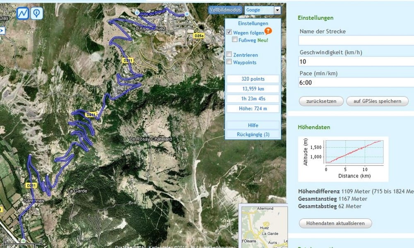Click the Fußweg Neu! label

[x=253, y=40]
